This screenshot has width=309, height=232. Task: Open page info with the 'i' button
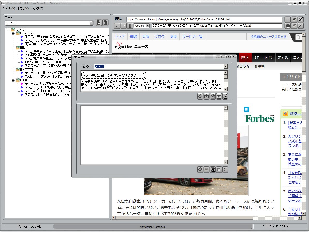click(x=130, y=26)
